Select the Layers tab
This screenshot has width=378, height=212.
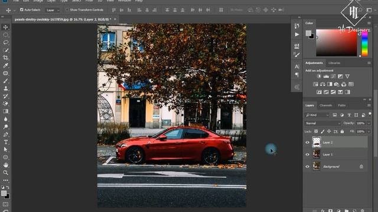[x=309, y=105]
